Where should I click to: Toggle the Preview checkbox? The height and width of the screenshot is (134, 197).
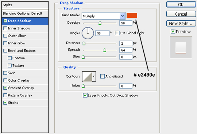(173, 31)
